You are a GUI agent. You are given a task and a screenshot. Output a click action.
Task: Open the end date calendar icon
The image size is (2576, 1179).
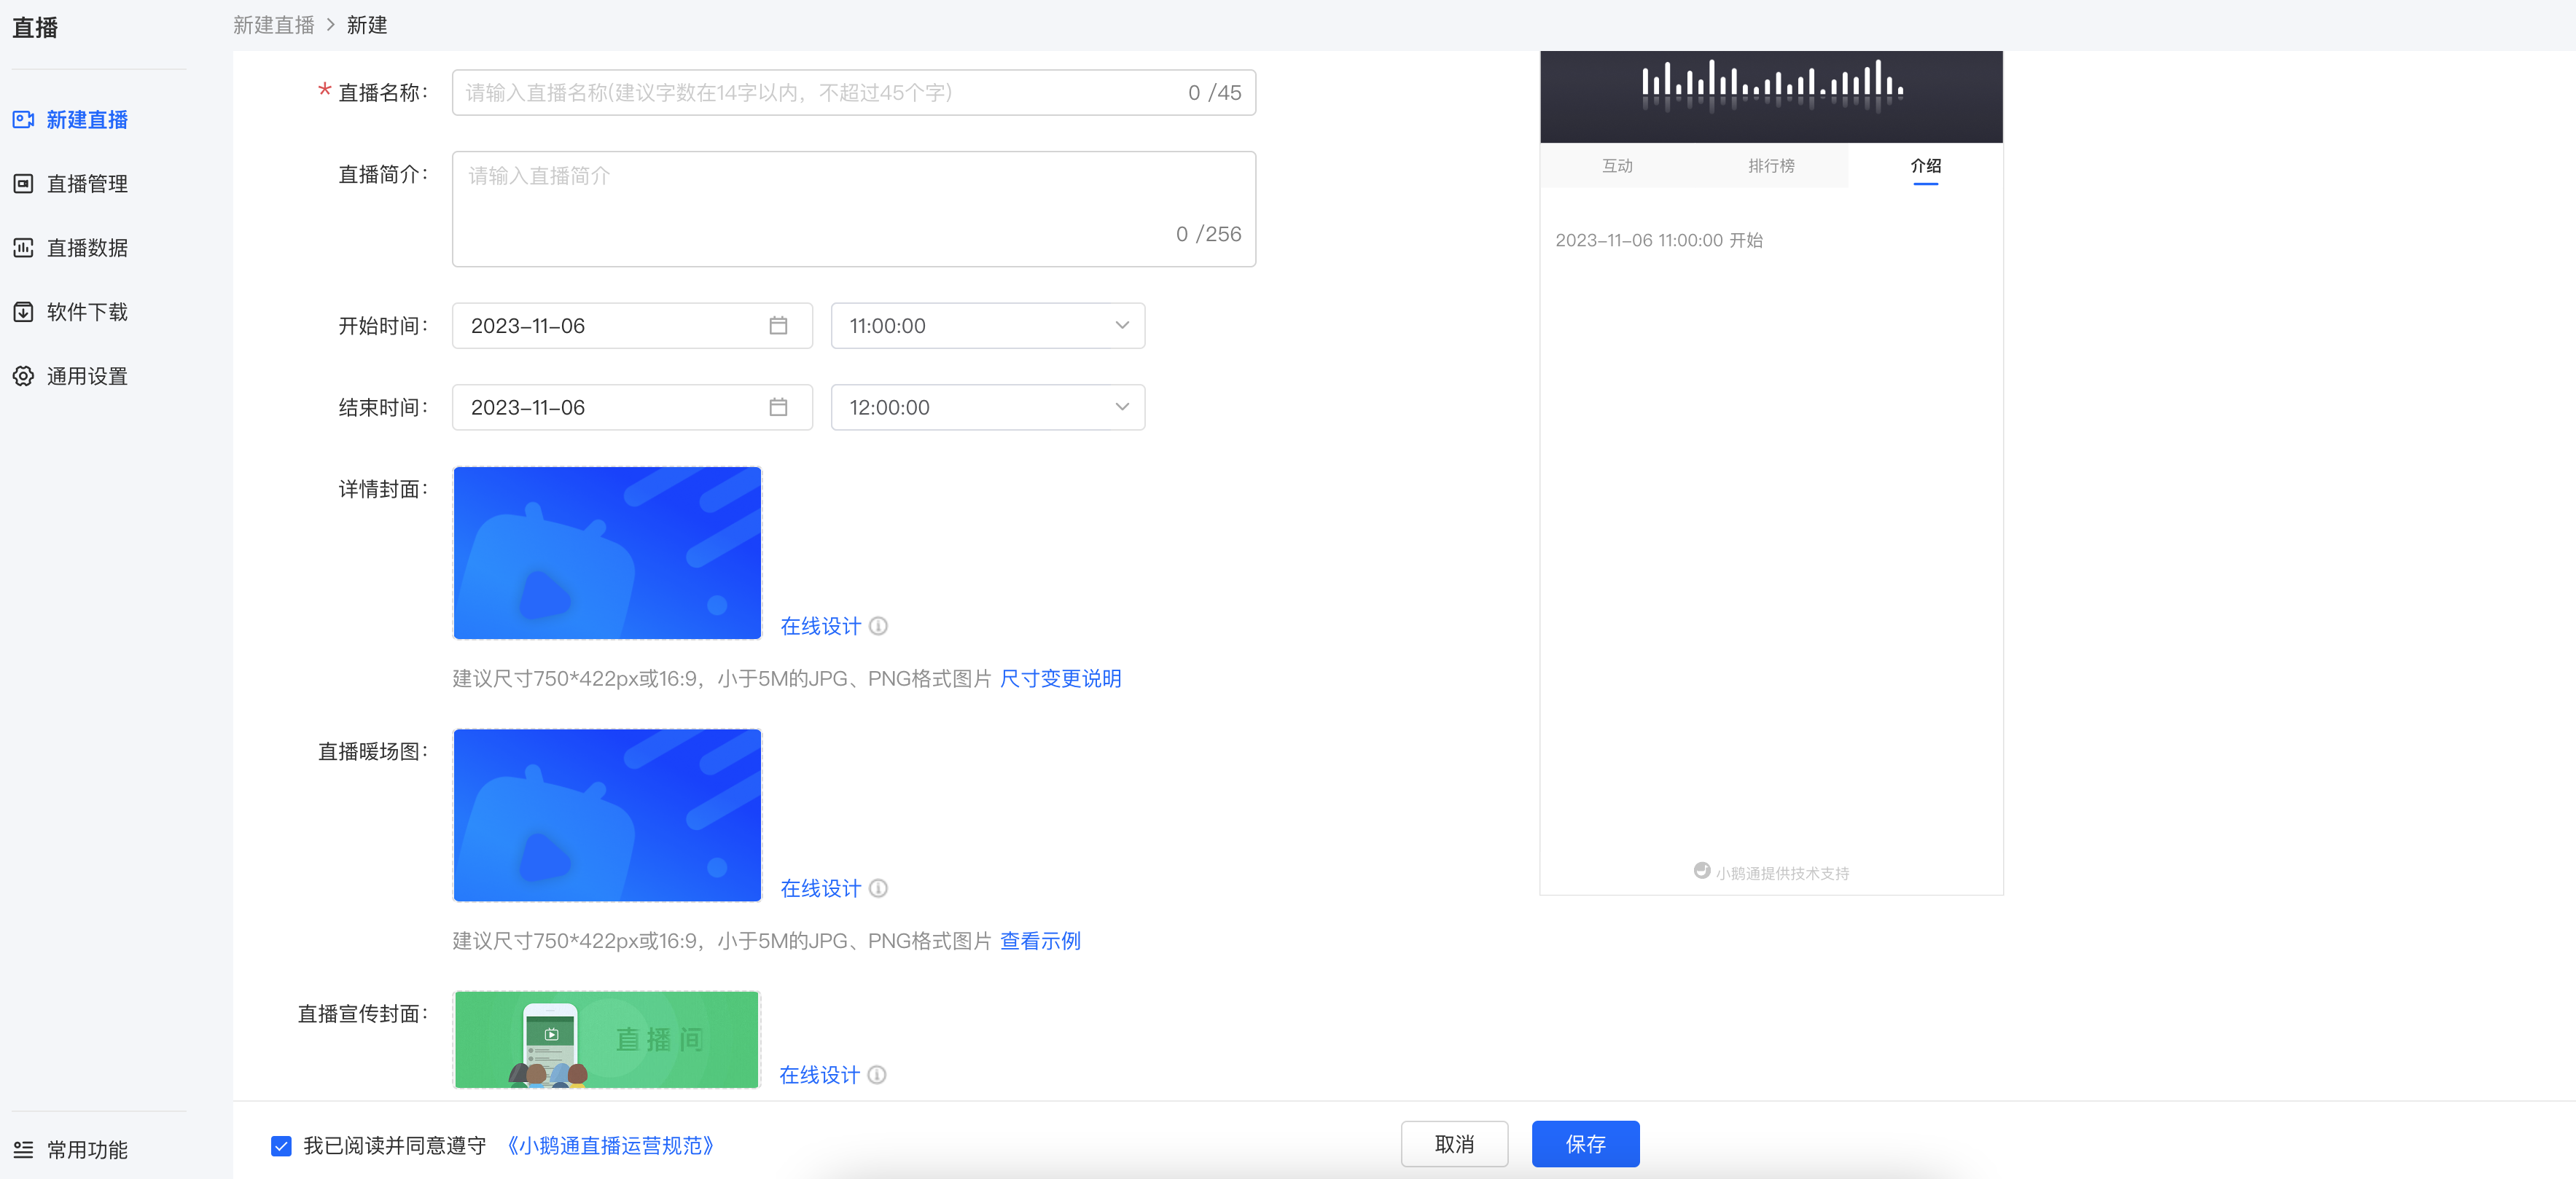click(778, 407)
